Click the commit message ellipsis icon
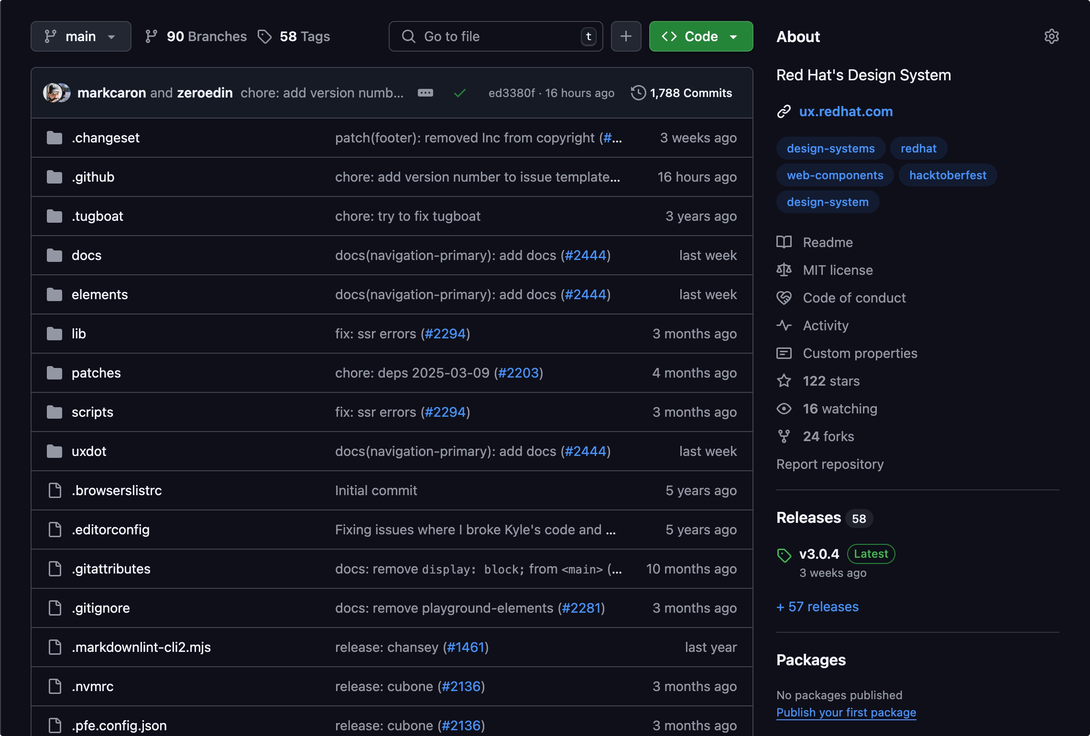Image resolution: width=1090 pixels, height=736 pixels. coord(425,93)
